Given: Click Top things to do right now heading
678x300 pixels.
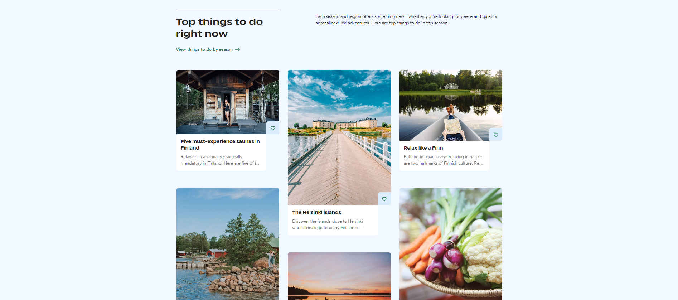Looking at the screenshot, I should click(219, 28).
